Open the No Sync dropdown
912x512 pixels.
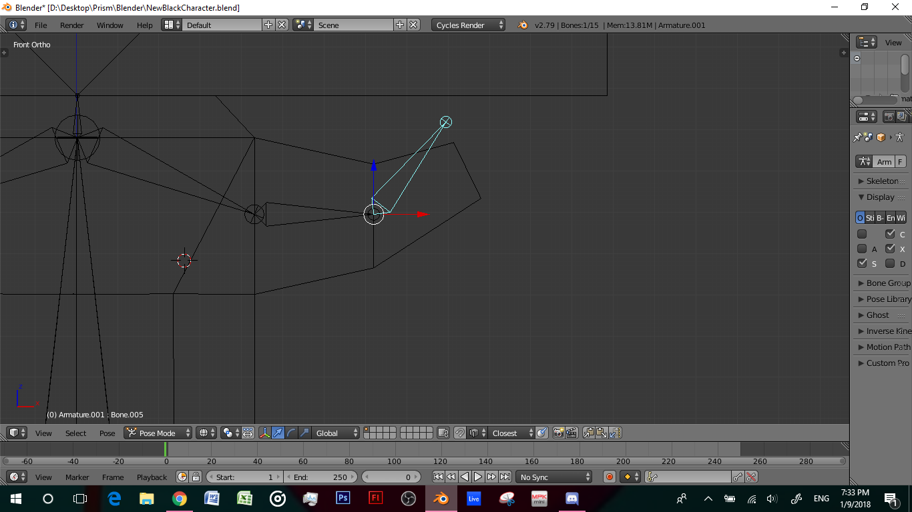tap(554, 477)
